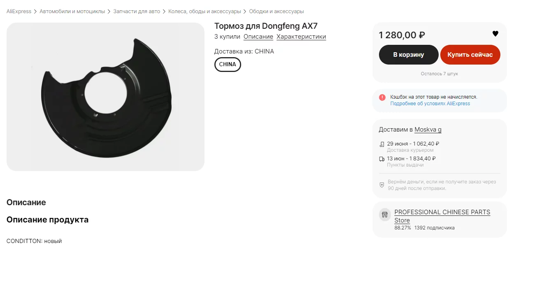Viewport: 544px width, 287px height.
Task: Open PROFESSIONAL CHINESE PARTS Store page
Action: pyautogui.click(x=442, y=216)
